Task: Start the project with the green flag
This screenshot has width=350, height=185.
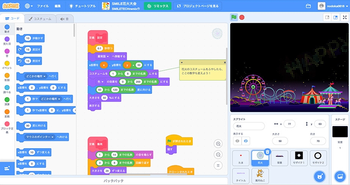Action: pos(234,17)
